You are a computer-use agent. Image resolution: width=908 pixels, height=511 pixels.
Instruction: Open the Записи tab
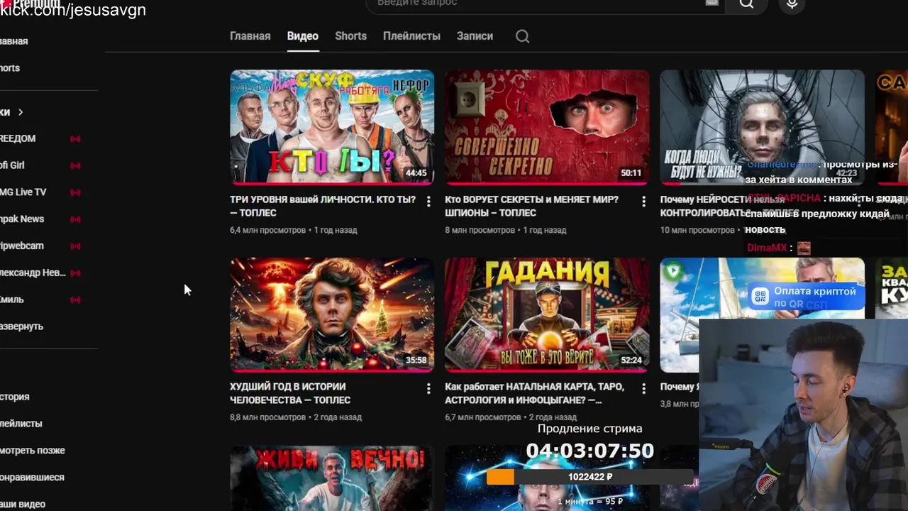tap(475, 36)
